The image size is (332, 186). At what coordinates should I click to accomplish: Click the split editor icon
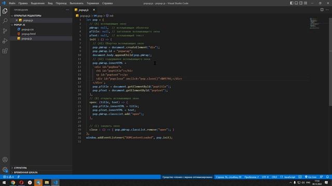click(322, 10)
